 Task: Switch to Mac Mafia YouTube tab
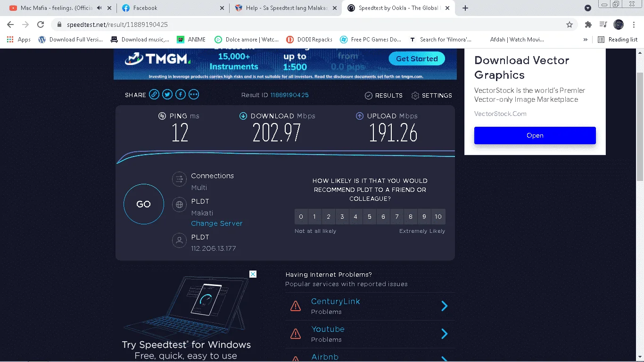point(59,8)
